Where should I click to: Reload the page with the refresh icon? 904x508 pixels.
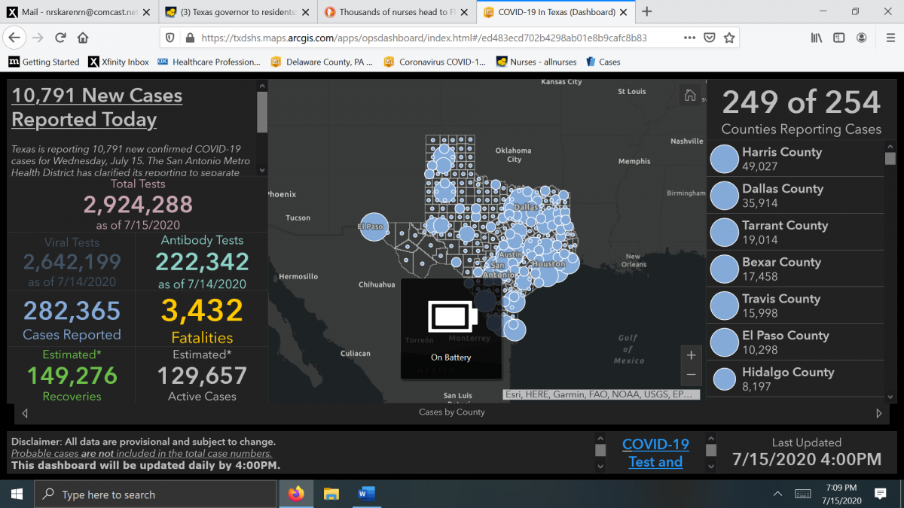click(60, 38)
